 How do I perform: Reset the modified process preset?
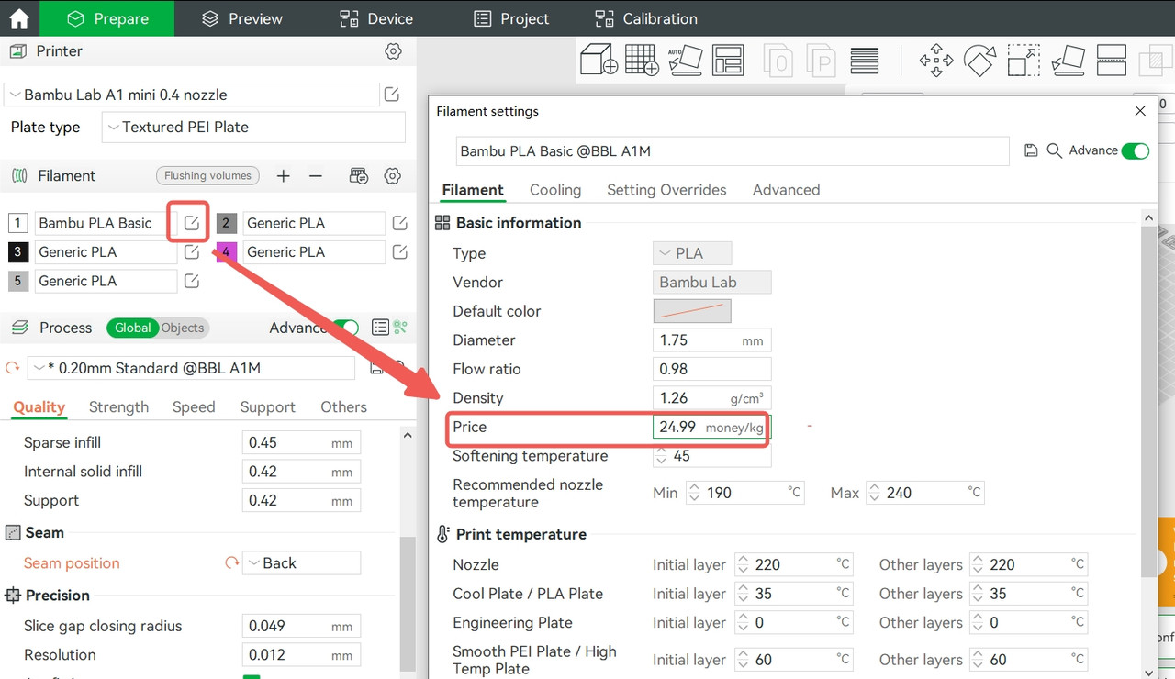[13, 368]
